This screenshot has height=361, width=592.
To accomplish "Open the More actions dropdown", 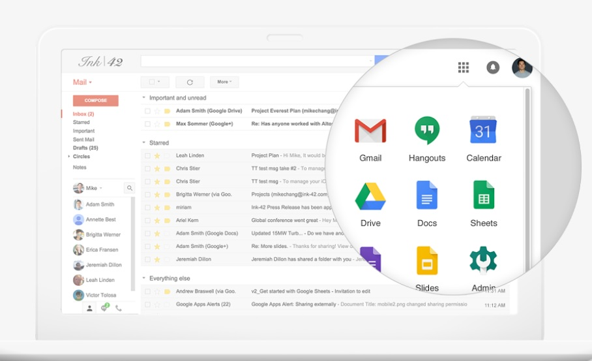I will (x=224, y=82).
